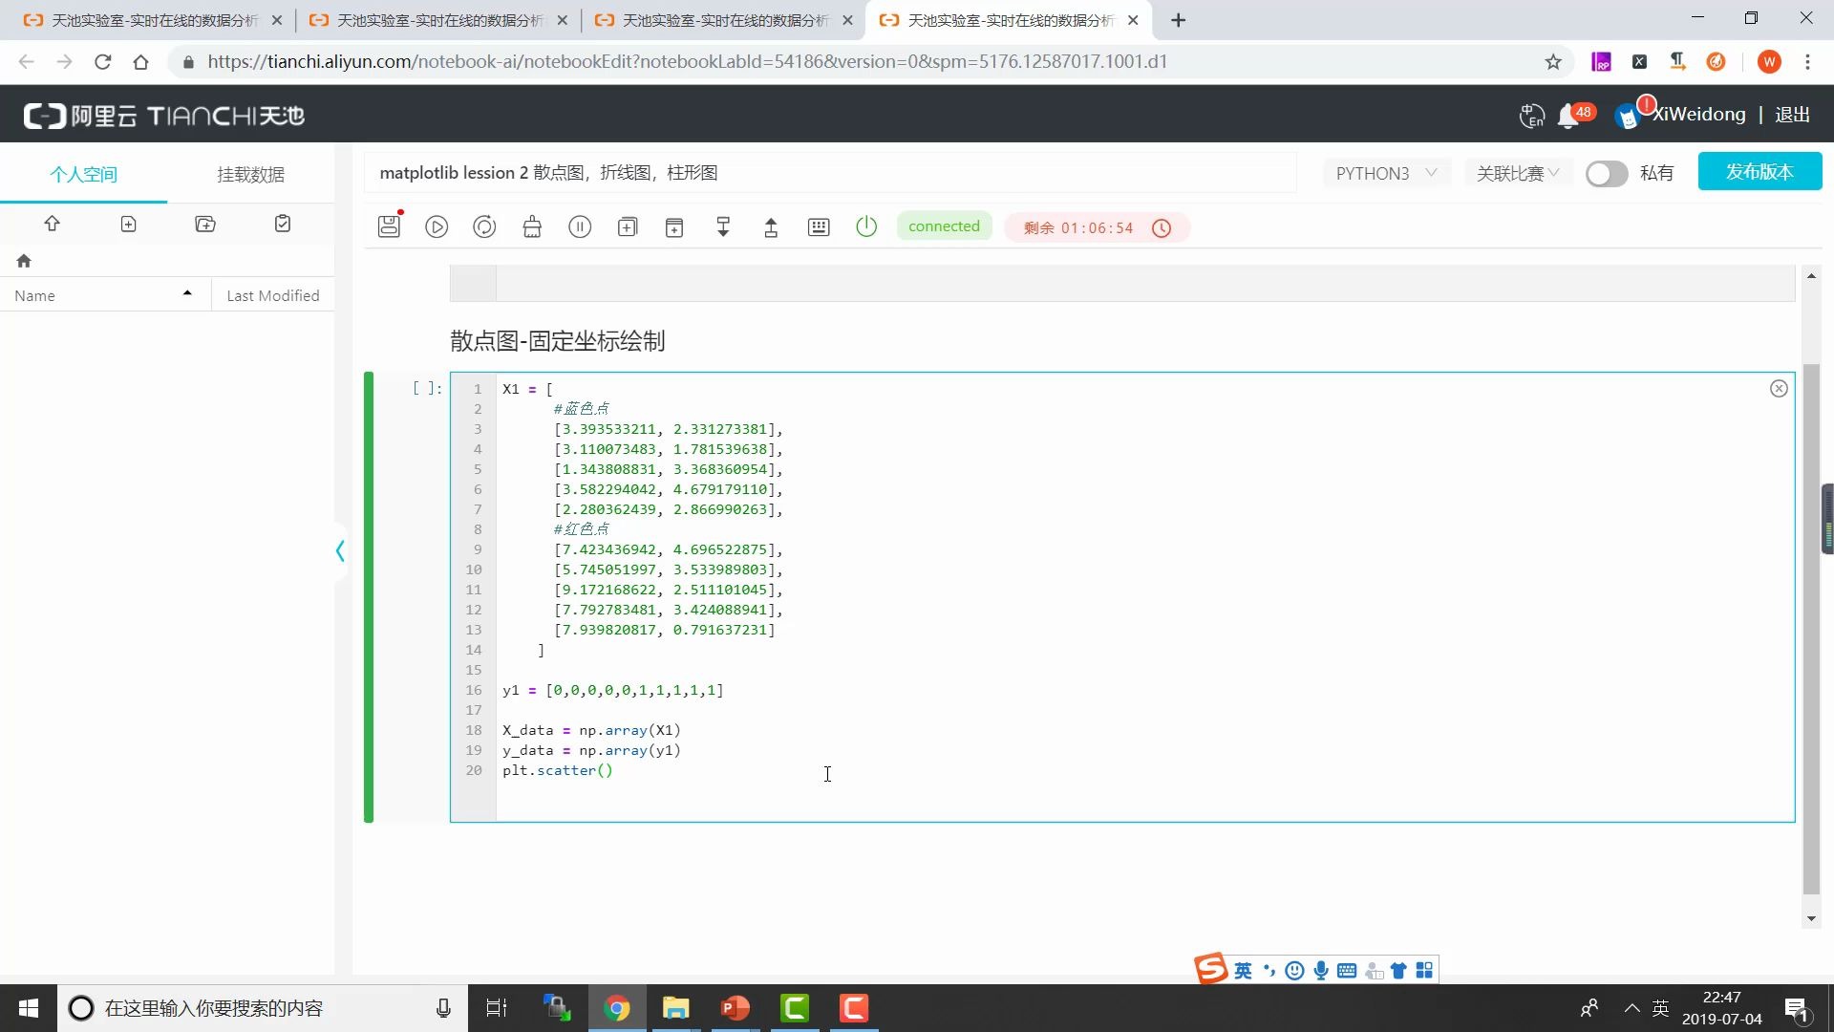Click the power kernel icon

tap(866, 226)
